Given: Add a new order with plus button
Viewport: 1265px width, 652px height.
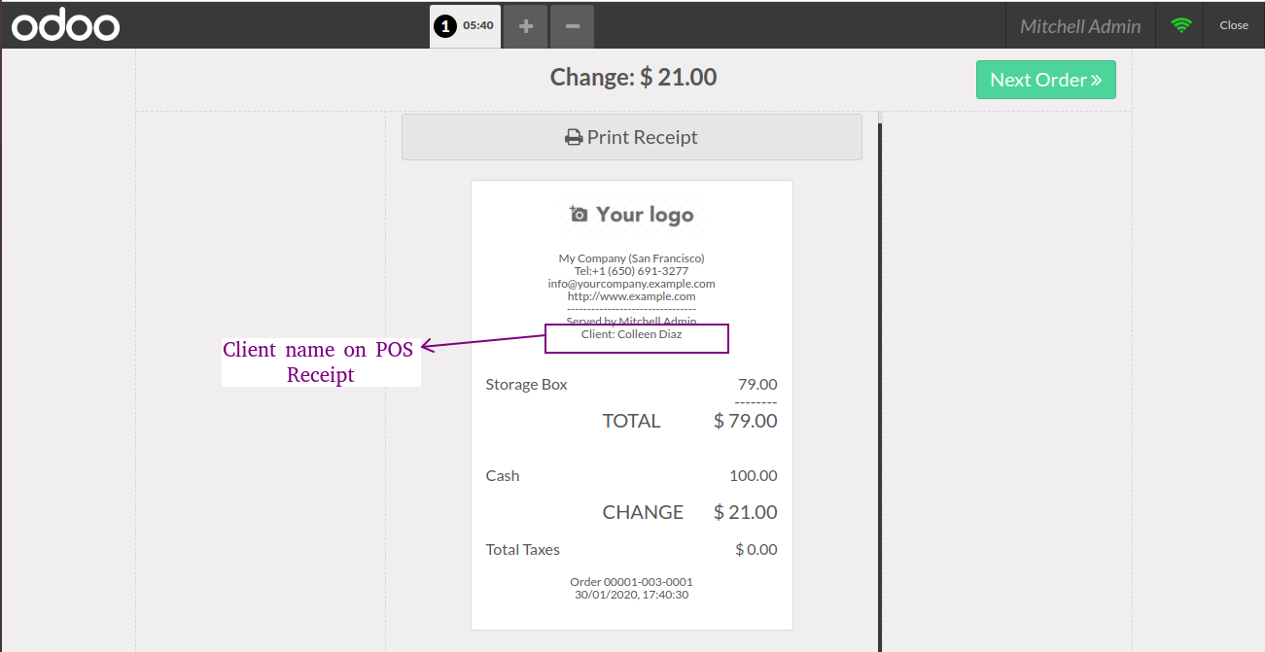Looking at the screenshot, I should (526, 26).
